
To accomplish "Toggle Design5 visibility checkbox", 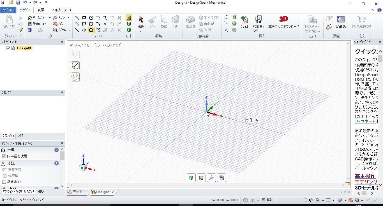I will [x=8, y=48].
